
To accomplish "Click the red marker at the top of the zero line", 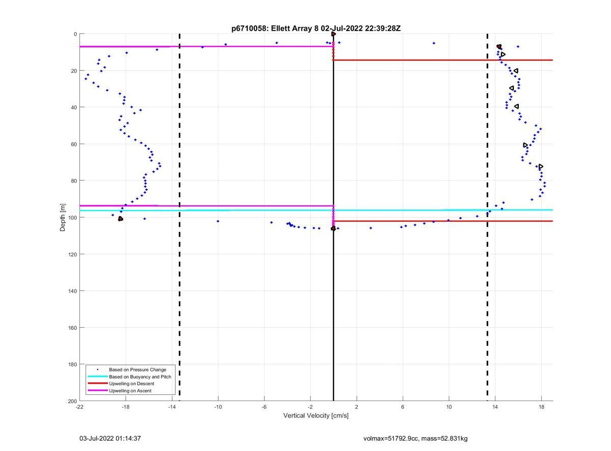I will coord(334,34).
